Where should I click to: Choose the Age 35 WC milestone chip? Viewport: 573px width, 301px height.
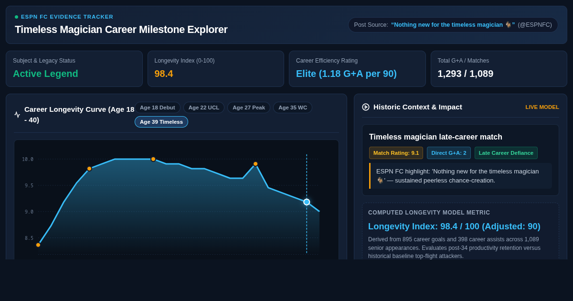293,107
